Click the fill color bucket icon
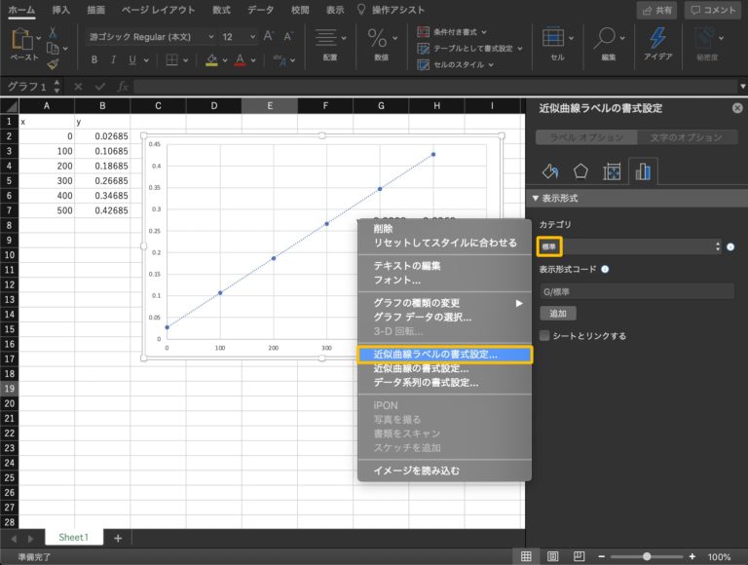The height and width of the screenshot is (565, 748). pos(211,60)
